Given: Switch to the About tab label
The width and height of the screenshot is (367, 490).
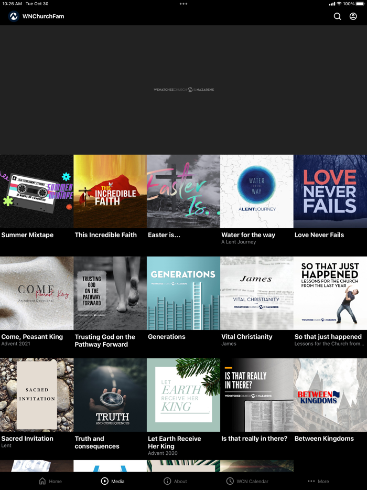Looking at the screenshot, I should coord(180,481).
